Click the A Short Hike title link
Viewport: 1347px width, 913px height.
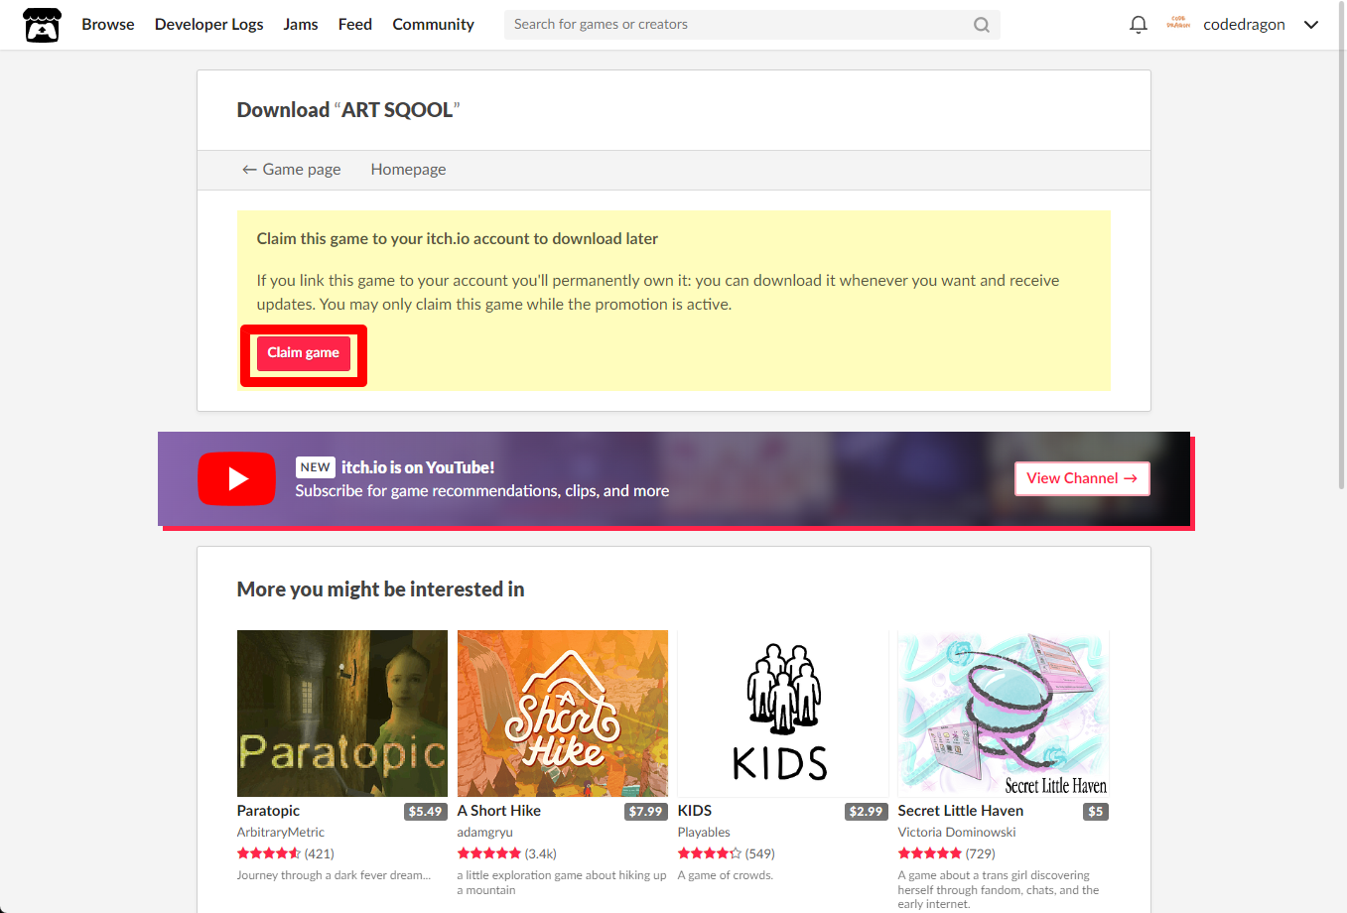pyautogui.click(x=499, y=811)
